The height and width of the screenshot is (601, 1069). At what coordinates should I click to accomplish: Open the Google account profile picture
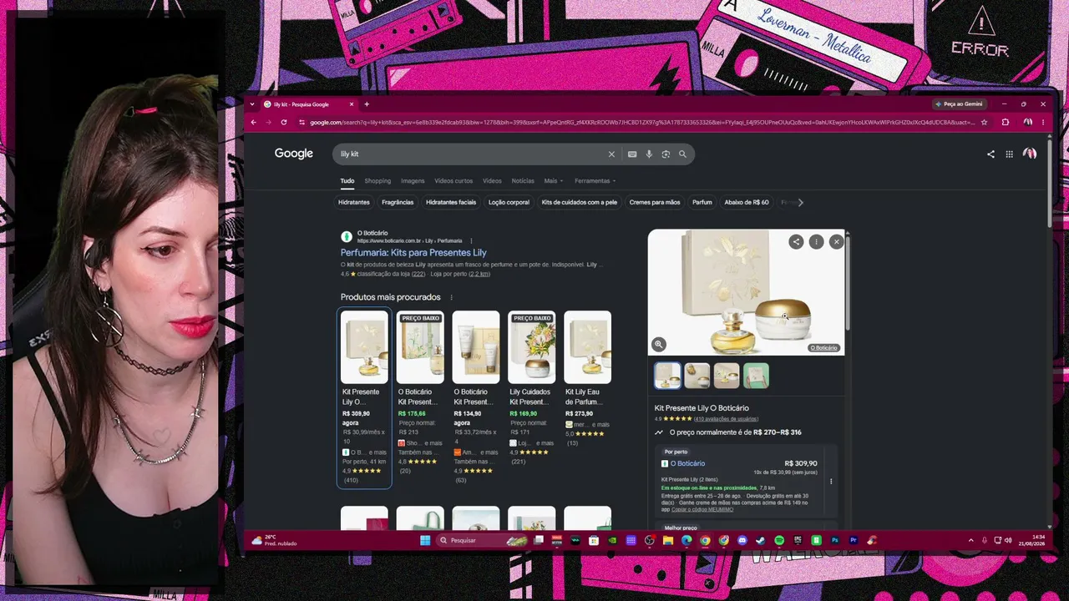1030,154
